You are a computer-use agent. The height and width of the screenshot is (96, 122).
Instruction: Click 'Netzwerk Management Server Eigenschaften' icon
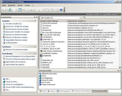[4, 56]
